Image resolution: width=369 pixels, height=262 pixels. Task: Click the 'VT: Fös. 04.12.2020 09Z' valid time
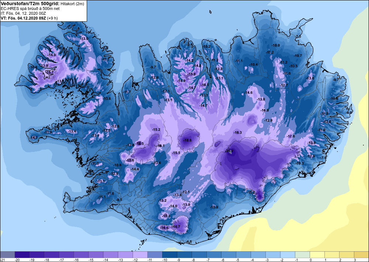[x=24, y=18]
